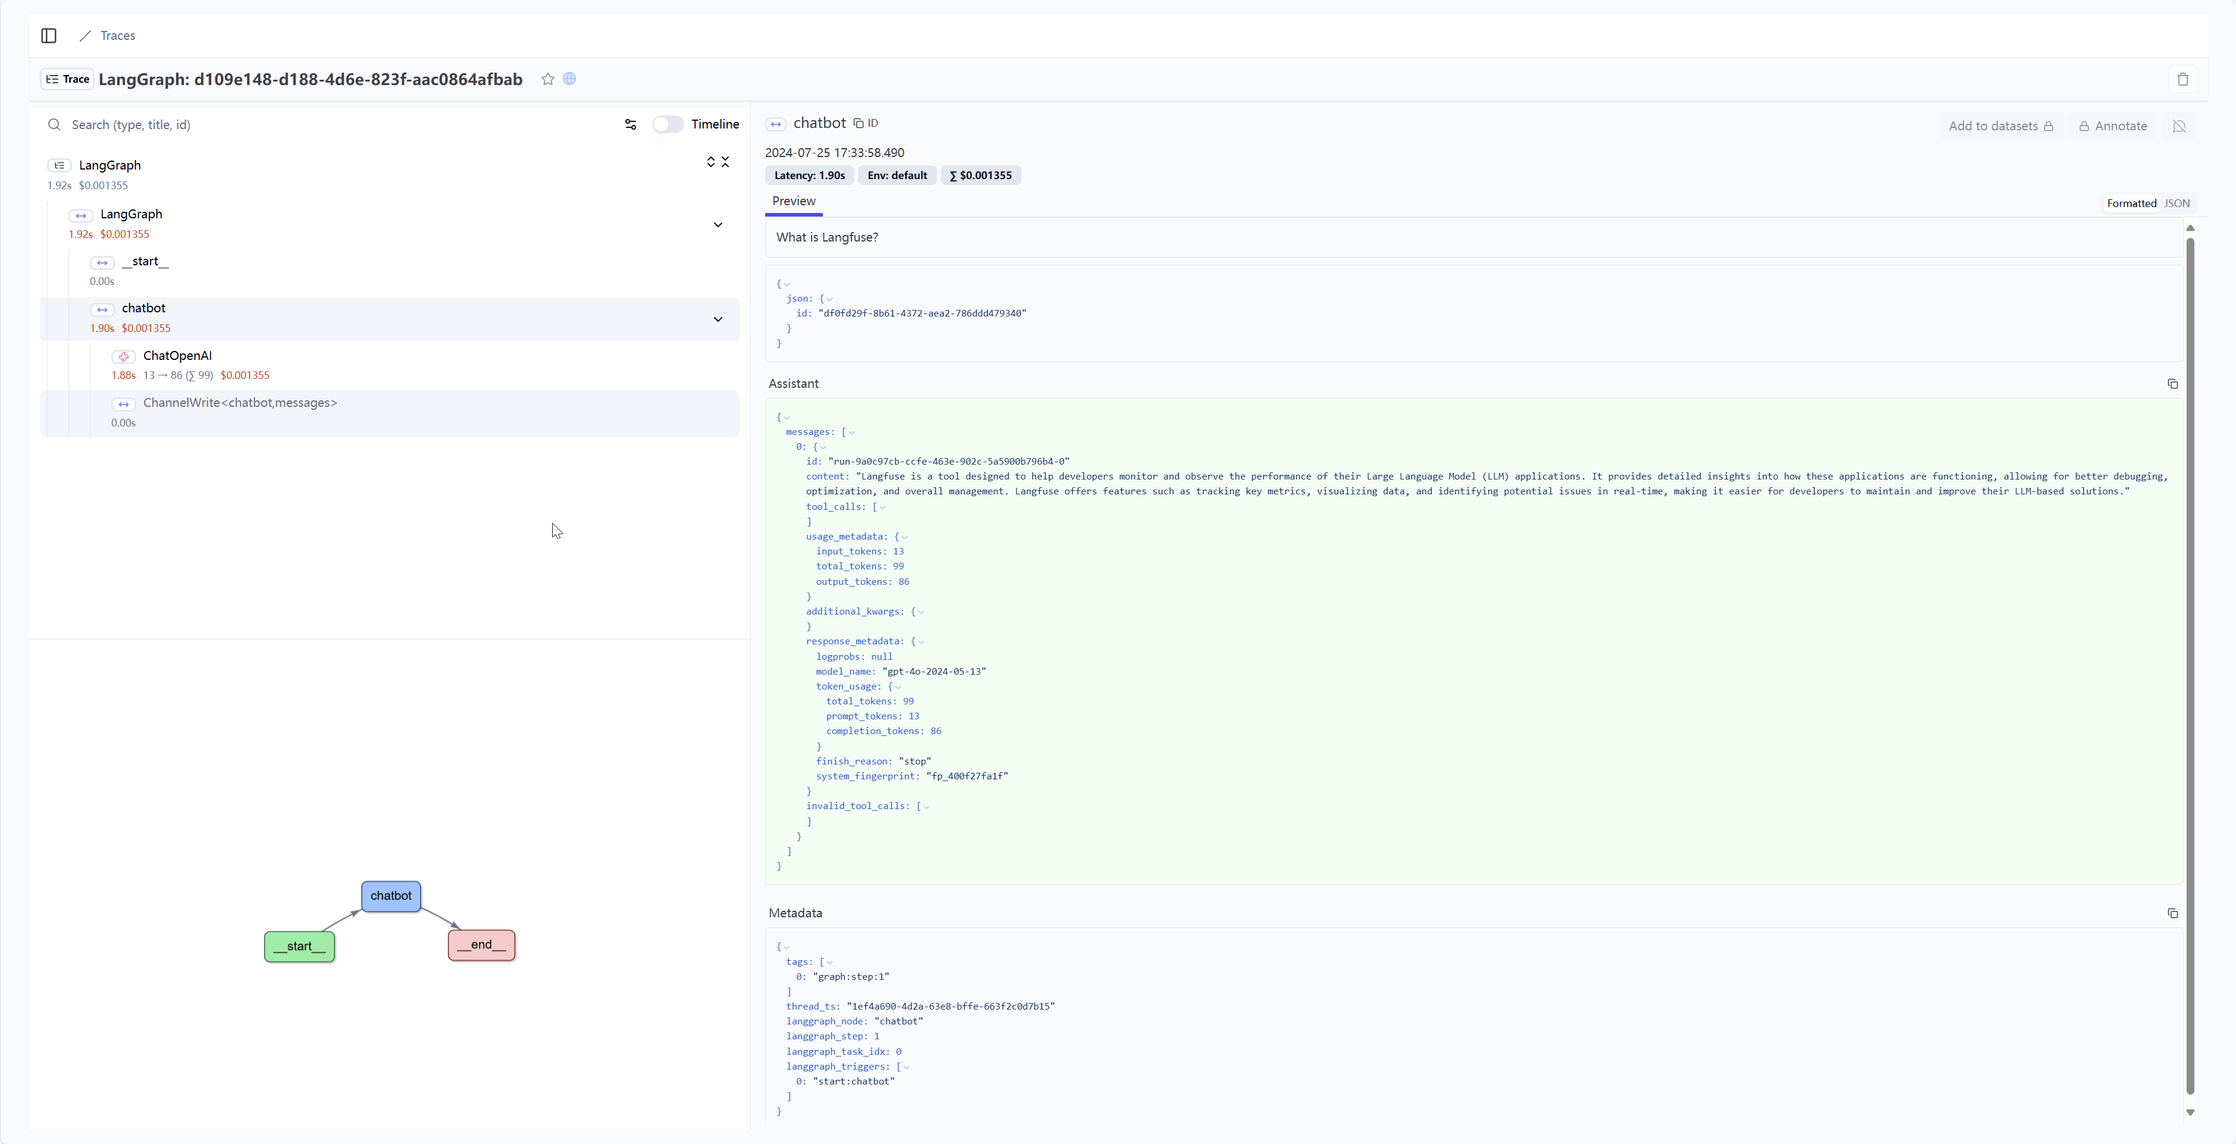Toggle the left sidebar panel
This screenshot has height=1144, width=2236.
click(x=48, y=36)
